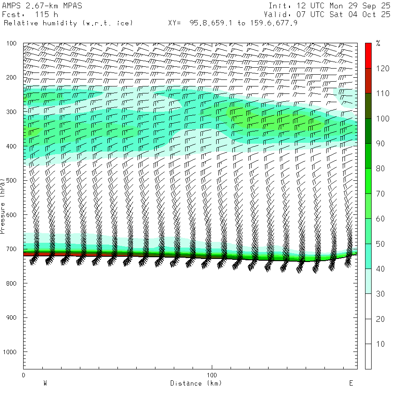Click the 'Distance (km)' axis title
This screenshot has width=393, height=393.
[196, 383]
